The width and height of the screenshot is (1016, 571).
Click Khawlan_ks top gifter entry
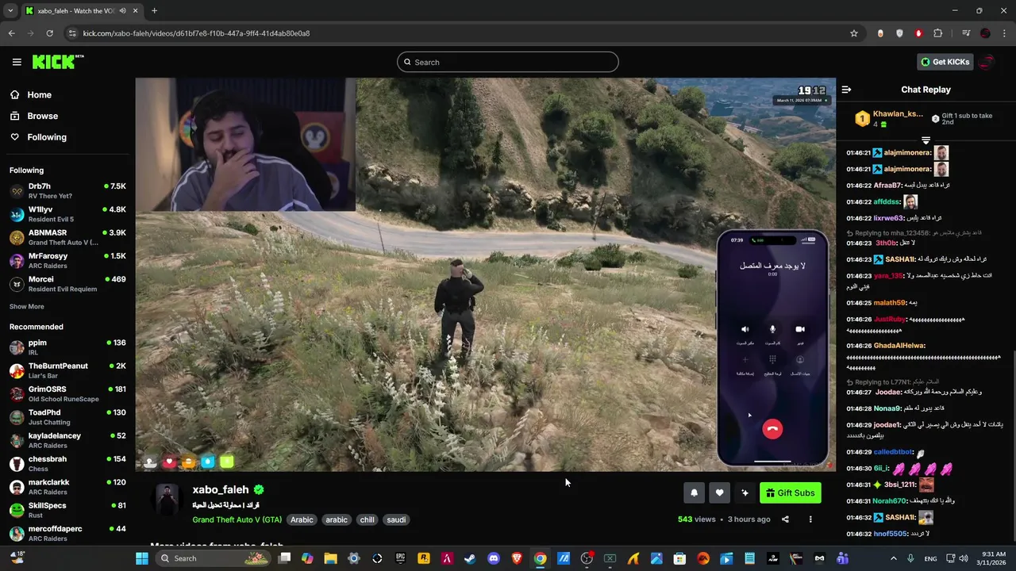coord(889,119)
